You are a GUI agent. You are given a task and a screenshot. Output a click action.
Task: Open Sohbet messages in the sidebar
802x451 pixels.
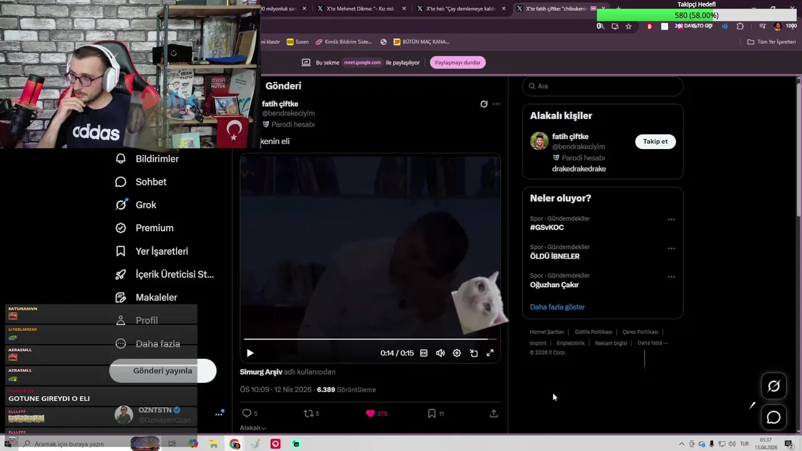(x=141, y=182)
